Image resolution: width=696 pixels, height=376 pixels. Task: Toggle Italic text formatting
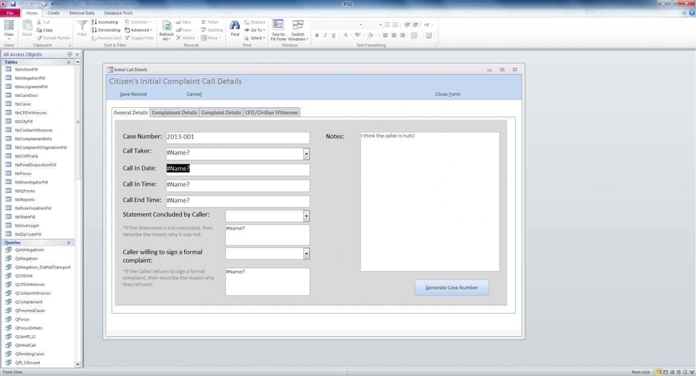pos(325,35)
